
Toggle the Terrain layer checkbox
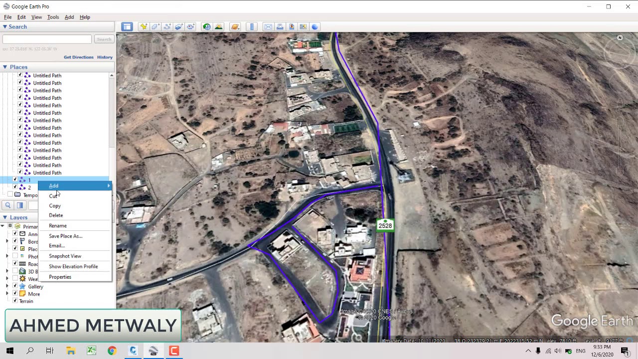point(15,301)
